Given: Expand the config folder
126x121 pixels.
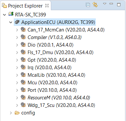Looking at the screenshot, I should coord(11,113).
